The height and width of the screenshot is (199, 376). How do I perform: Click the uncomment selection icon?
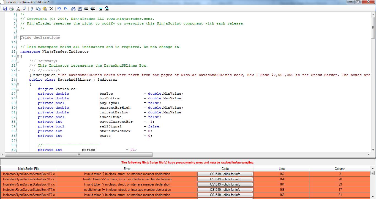click(x=107, y=9)
